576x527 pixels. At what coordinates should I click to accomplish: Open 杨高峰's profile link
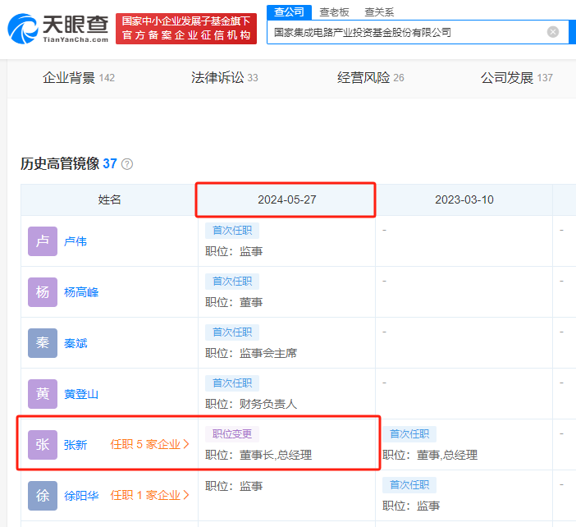(x=81, y=292)
